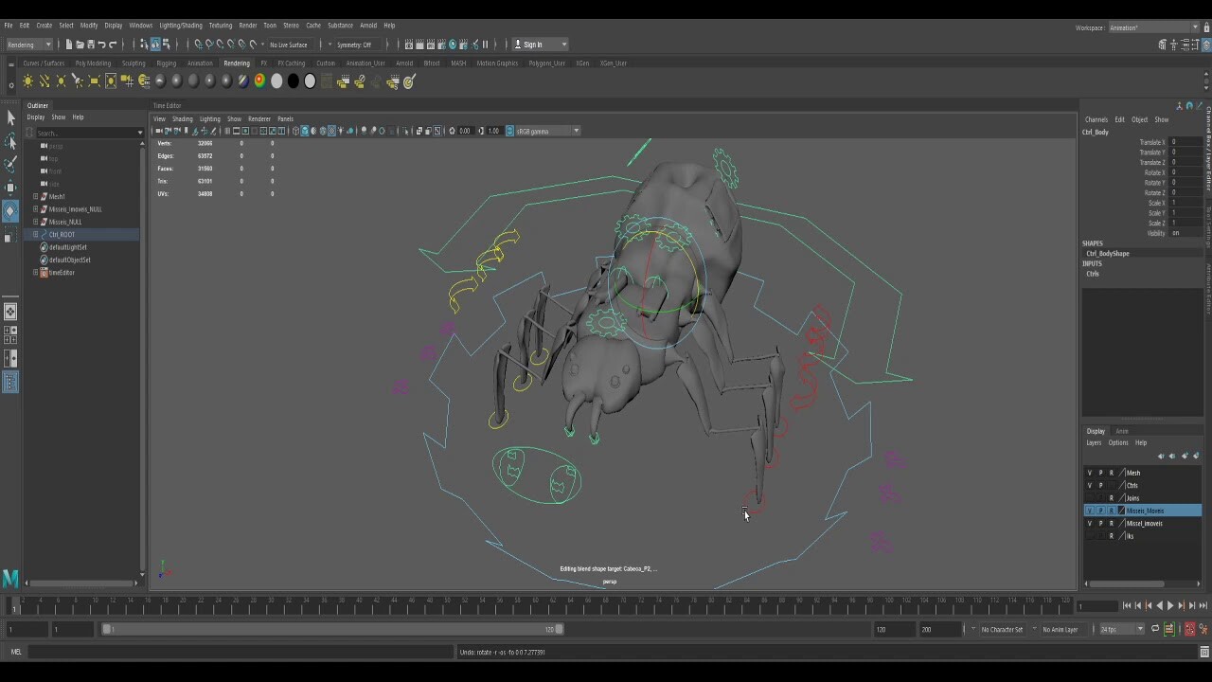Click the black material sphere shelf icon

pos(294,81)
